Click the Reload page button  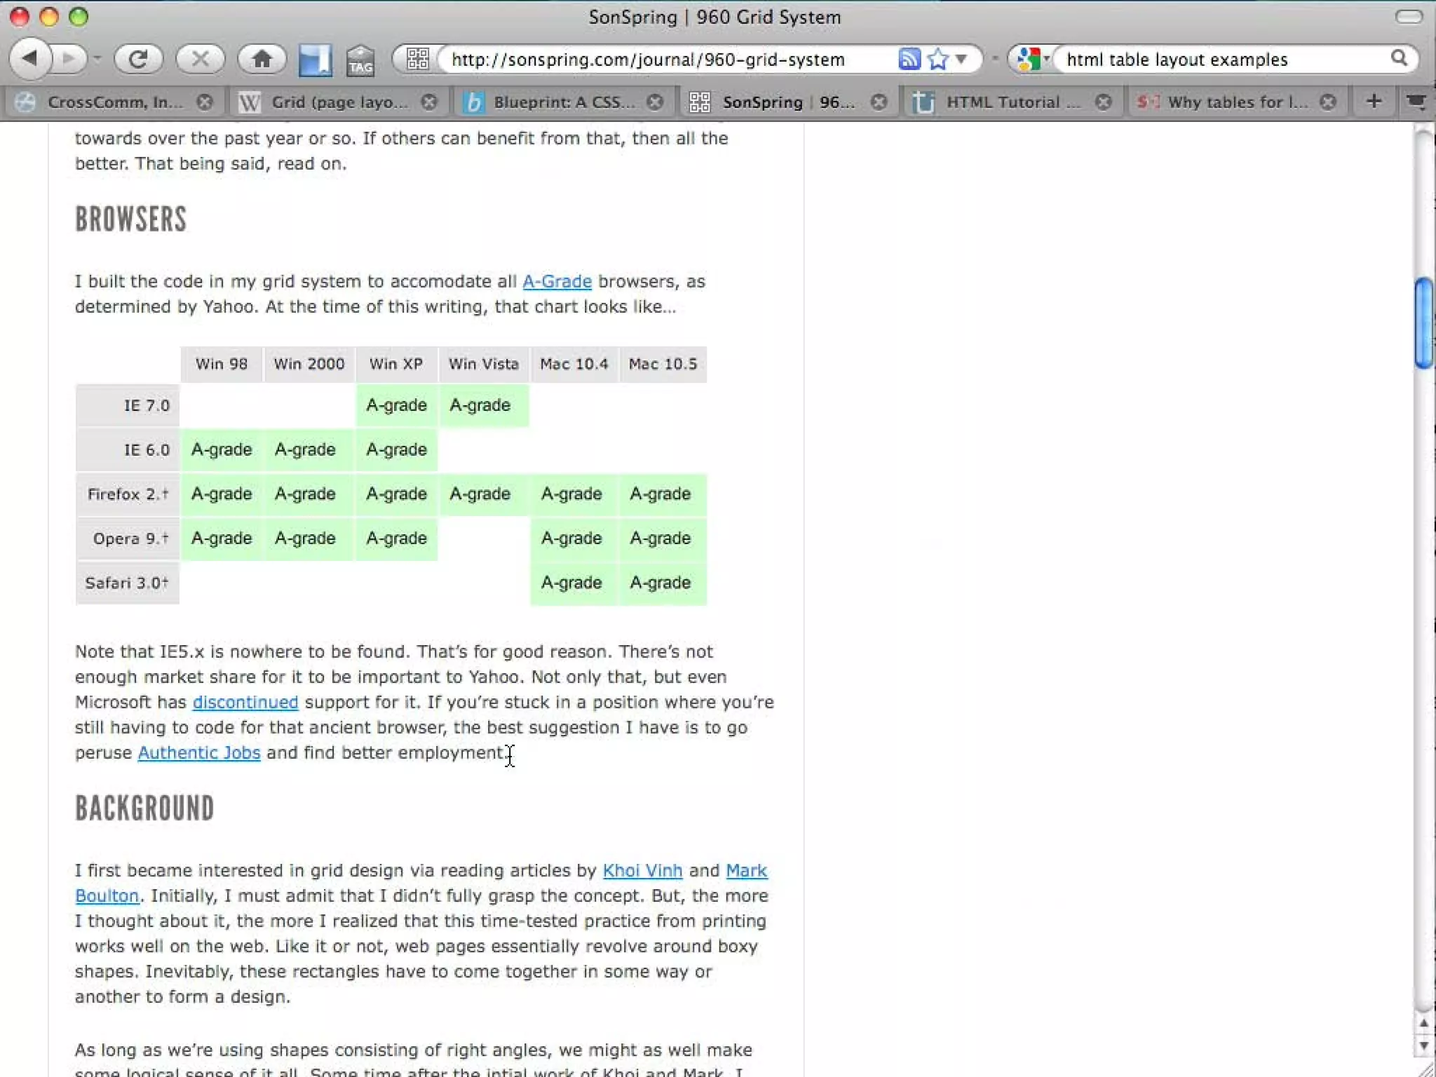tap(138, 59)
